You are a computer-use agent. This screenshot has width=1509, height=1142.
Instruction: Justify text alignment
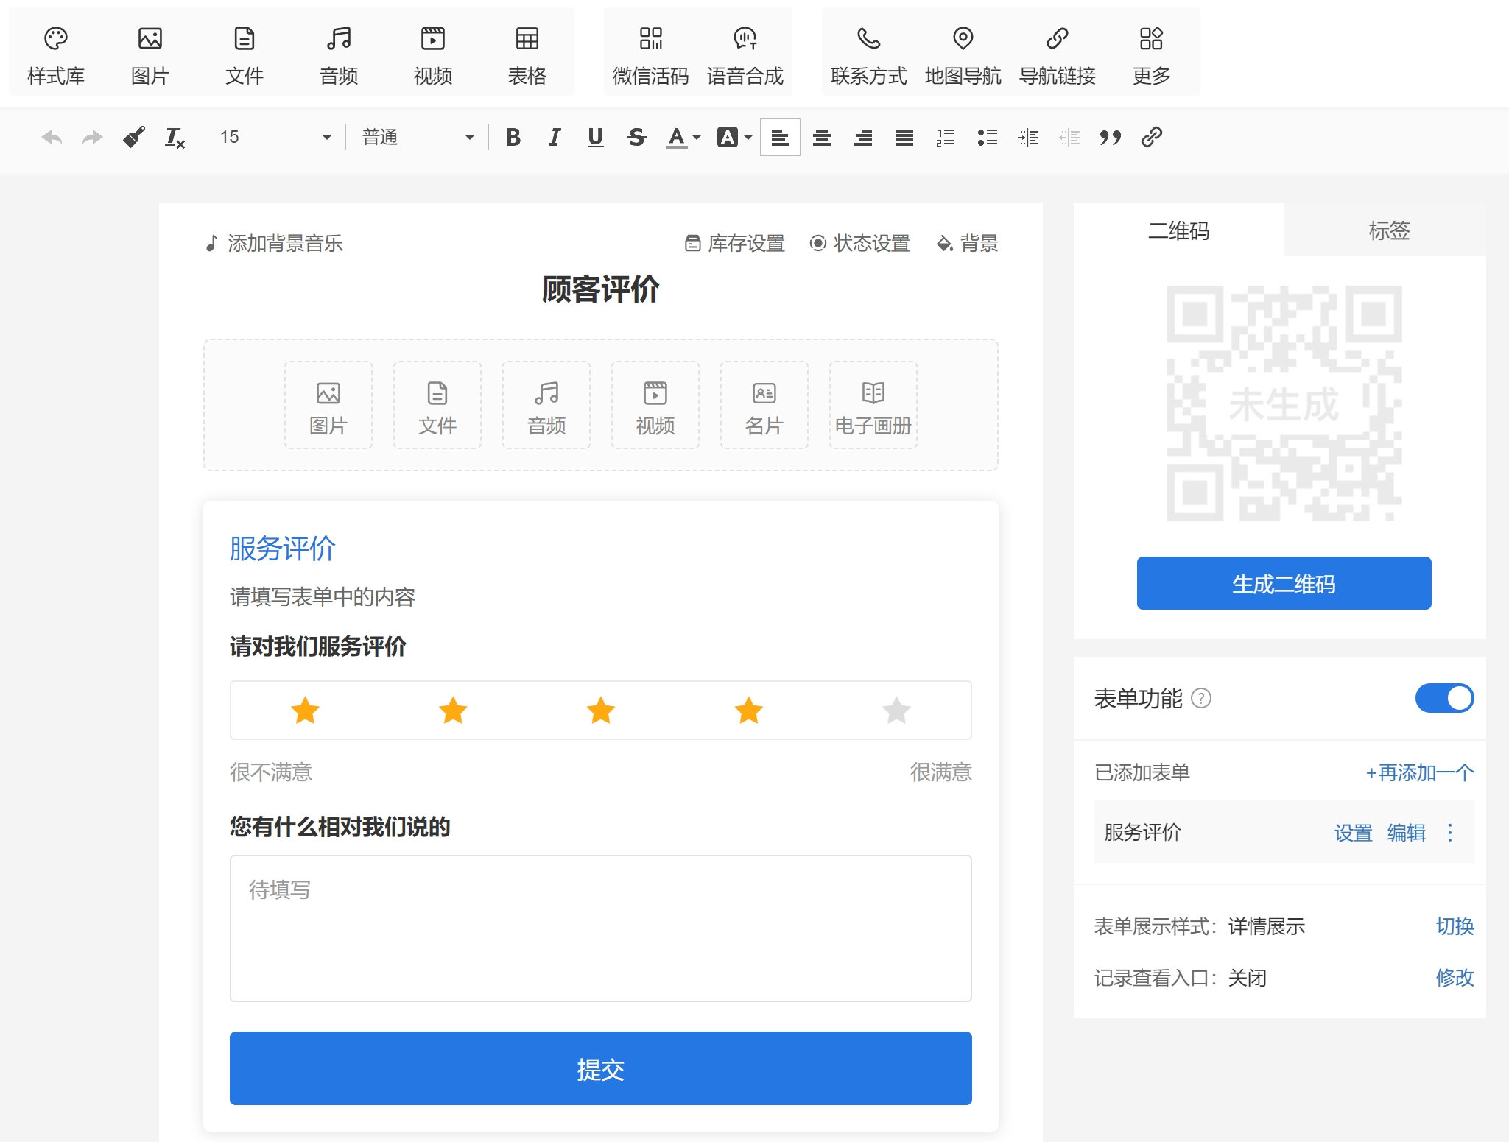pos(904,137)
